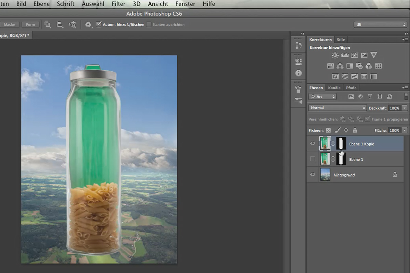Uncheck Autom. hinzuf./löschen checkbox
Screen dimensions: 410x273
tap(99, 24)
